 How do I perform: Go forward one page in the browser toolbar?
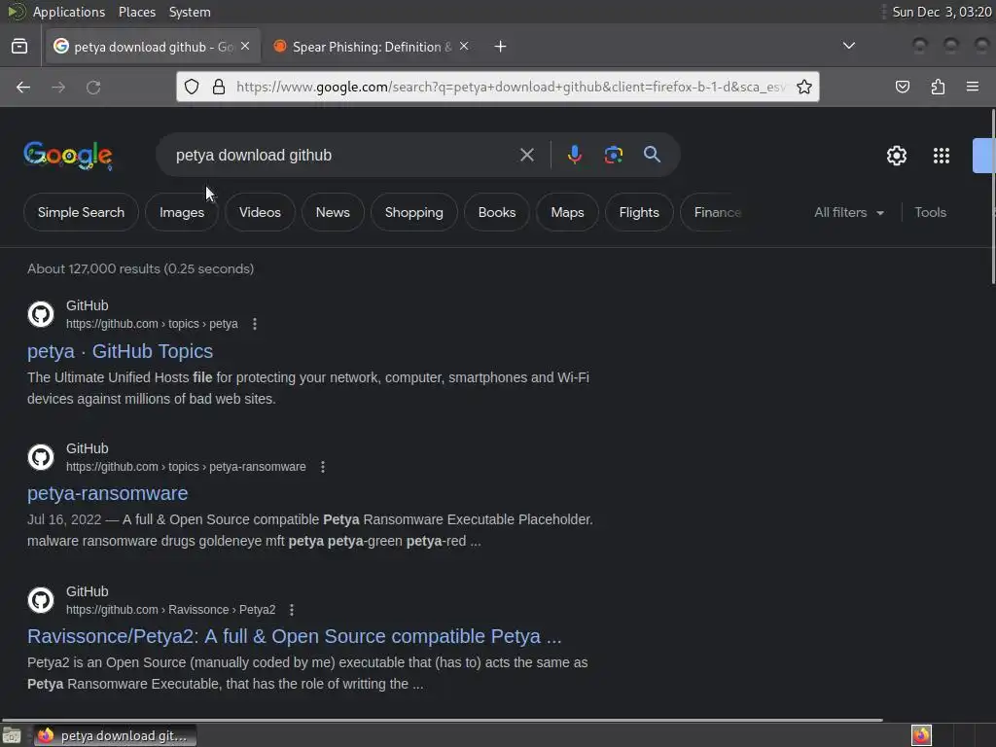point(58,87)
